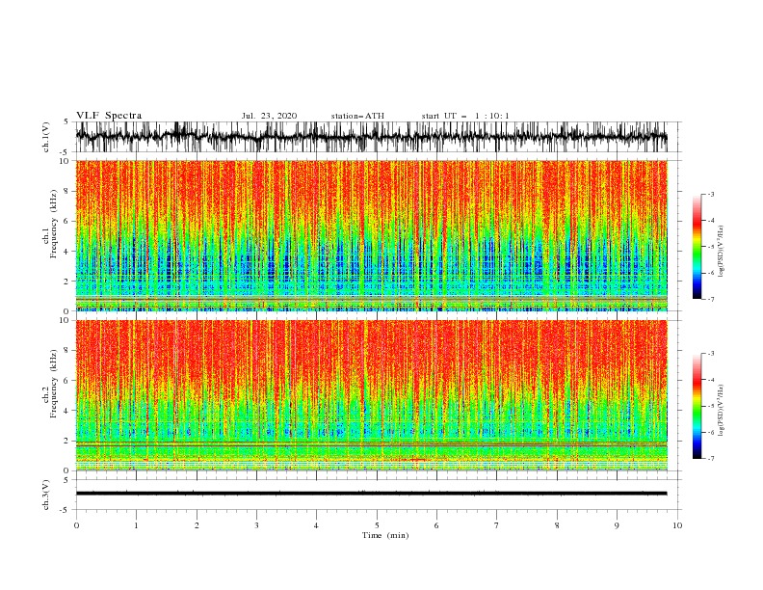The width and height of the screenshot is (763, 590).
Task: Click the ch.2 colorbar 'log(PSD)(V²/Hz)' label
Action: click(x=721, y=410)
